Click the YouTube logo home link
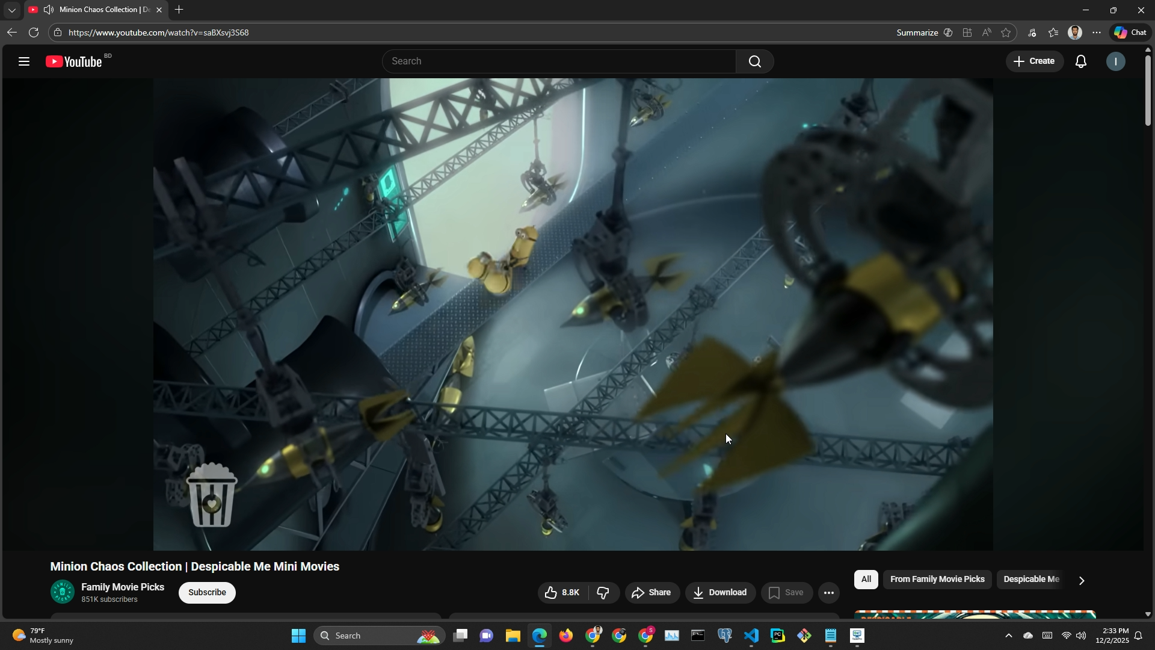Screen dimensions: 1155x650 pyautogui.click(x=75, y=61)
